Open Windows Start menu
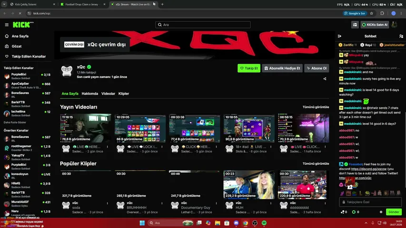This screenshot has width=406, height=228. pos(142,223)
